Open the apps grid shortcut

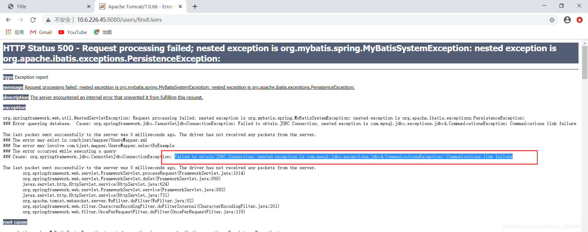point(9,32)
